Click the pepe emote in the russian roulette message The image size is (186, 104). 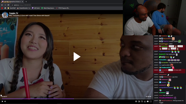point(180,41)
